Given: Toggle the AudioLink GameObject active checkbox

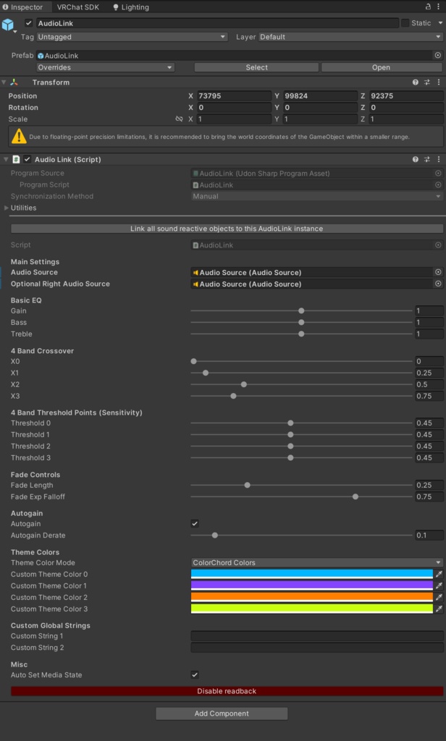Looking at the screenshot, I should pos(28,22).
